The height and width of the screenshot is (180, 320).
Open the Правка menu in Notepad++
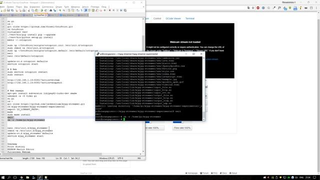point(10,7)
